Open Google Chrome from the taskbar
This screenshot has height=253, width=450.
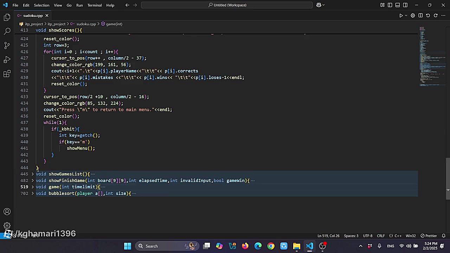click(x=271, y=246)
